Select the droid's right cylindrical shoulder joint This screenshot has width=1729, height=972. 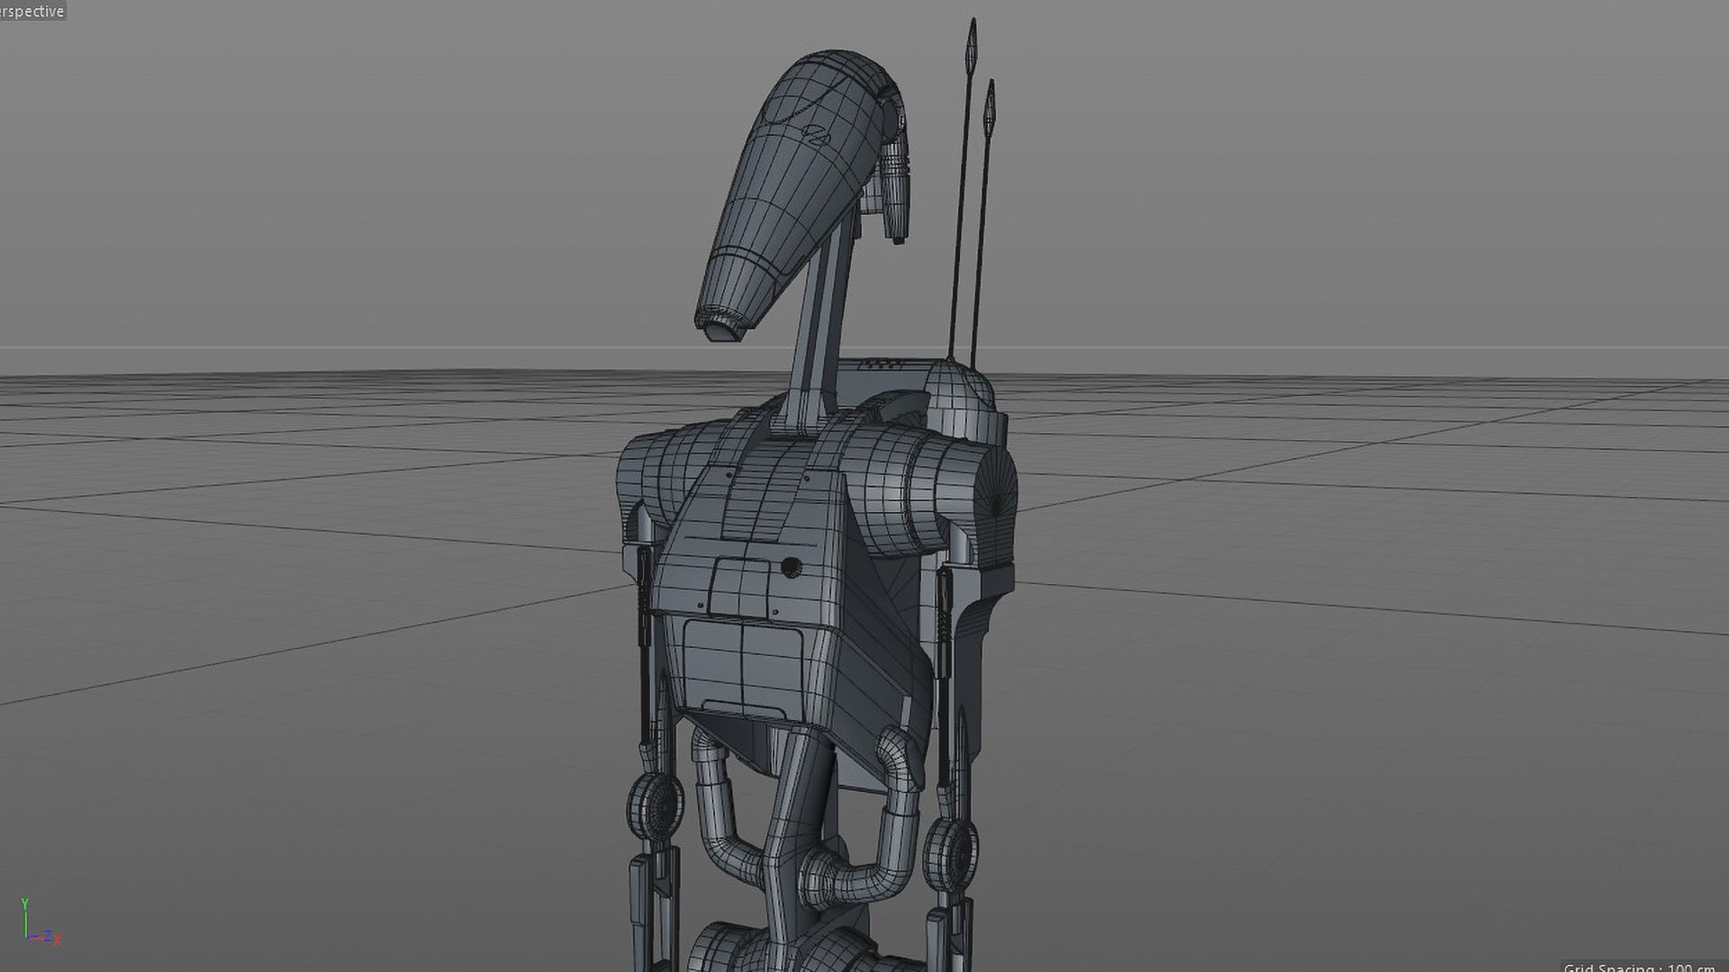point(946,486)
